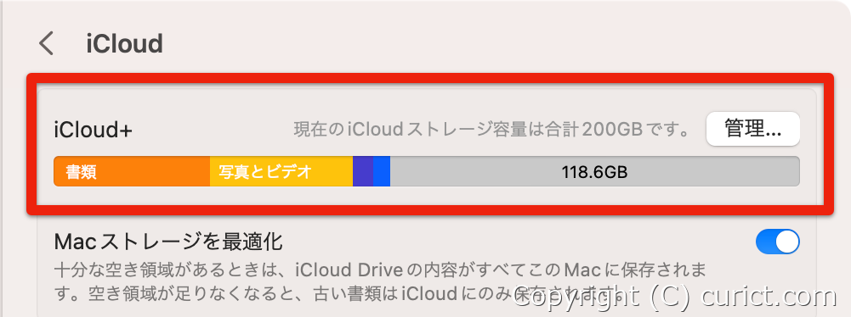Viewport: 851px width, 317px height.
Task: Click the curict.com copyright watermark
Action: click(x=675, y=297)
